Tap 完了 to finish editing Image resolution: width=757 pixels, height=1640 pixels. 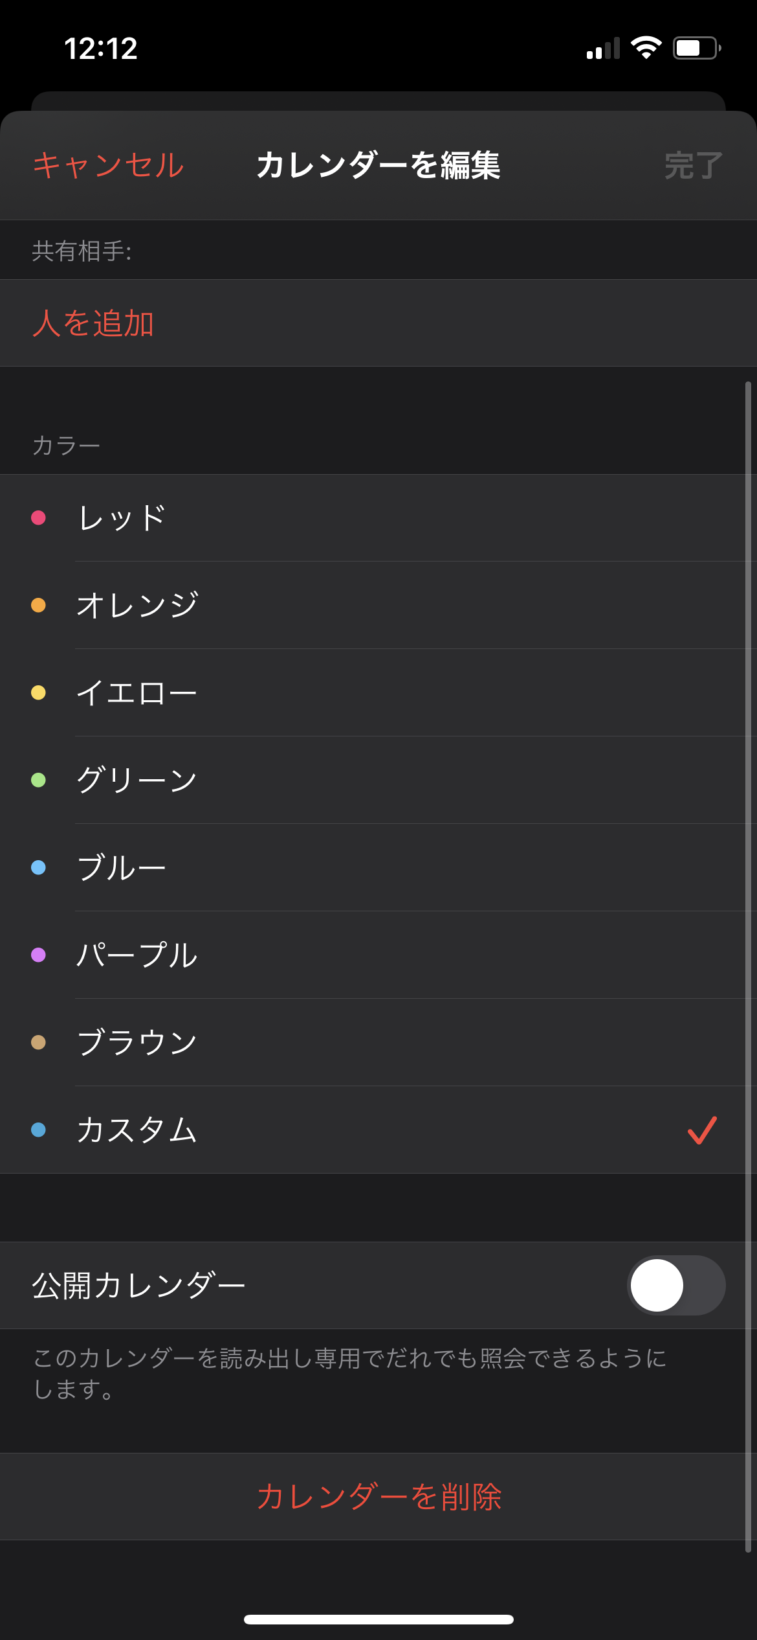(x=693, y=166)
